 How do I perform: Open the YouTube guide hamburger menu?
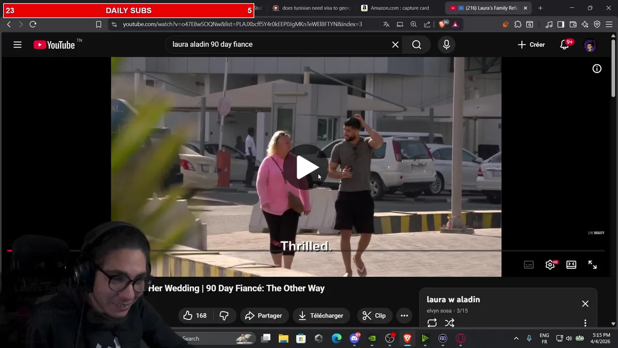17,45
